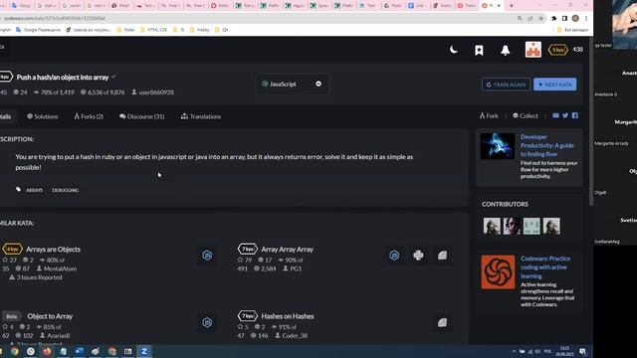This screenshot has width=637, height=358.
Task: Click the share page icon in address bar
Action: click(531, 18)
